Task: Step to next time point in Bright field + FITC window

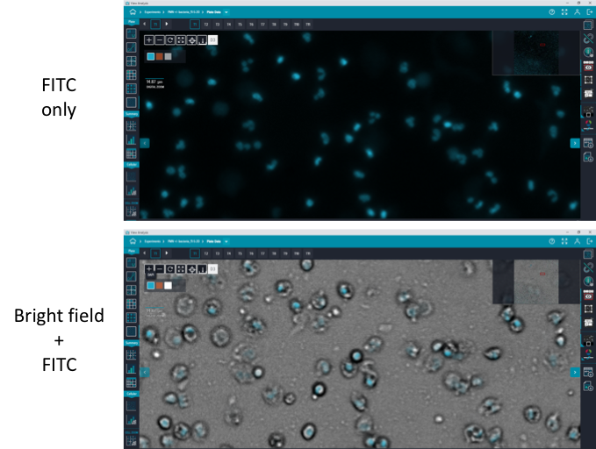Action: click(167, 253)
